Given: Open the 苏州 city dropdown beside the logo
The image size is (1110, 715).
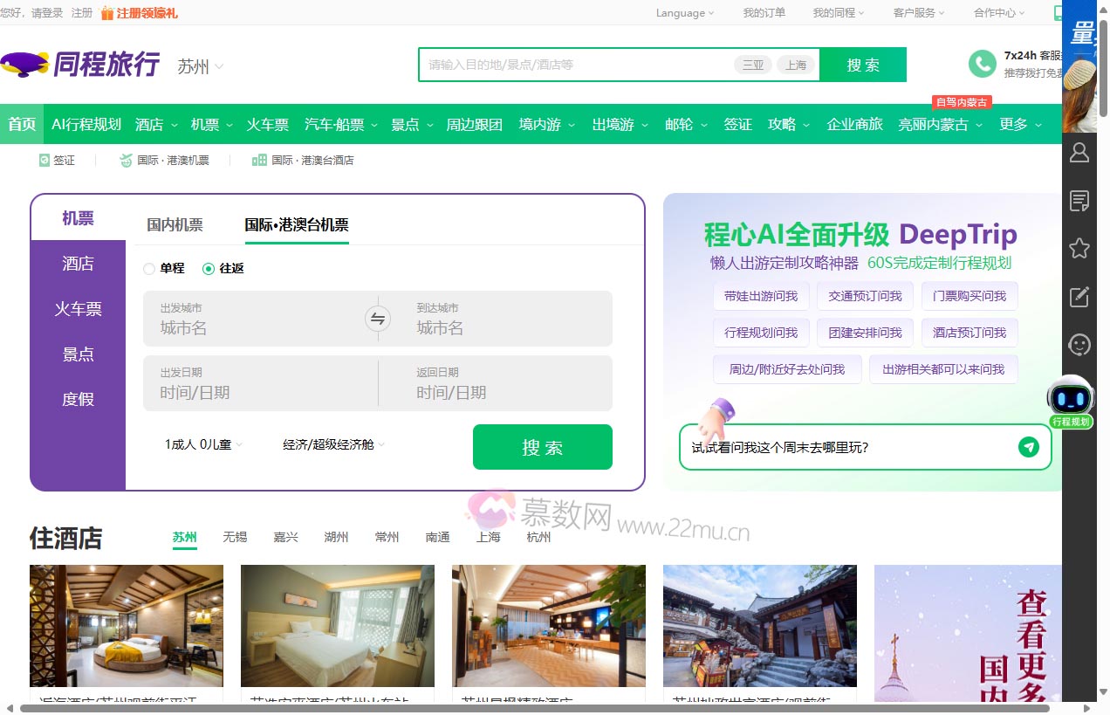Looking at the screenshot, I should pos(198,65).
